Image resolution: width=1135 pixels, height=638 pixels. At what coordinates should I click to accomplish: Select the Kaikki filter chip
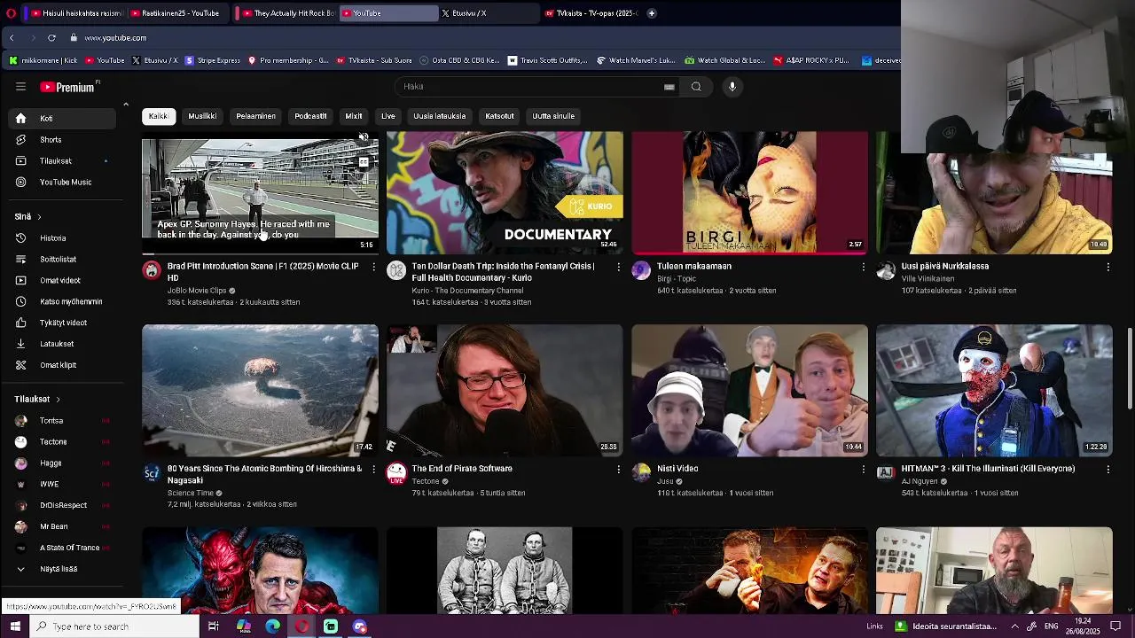click(x=158, y=116)
